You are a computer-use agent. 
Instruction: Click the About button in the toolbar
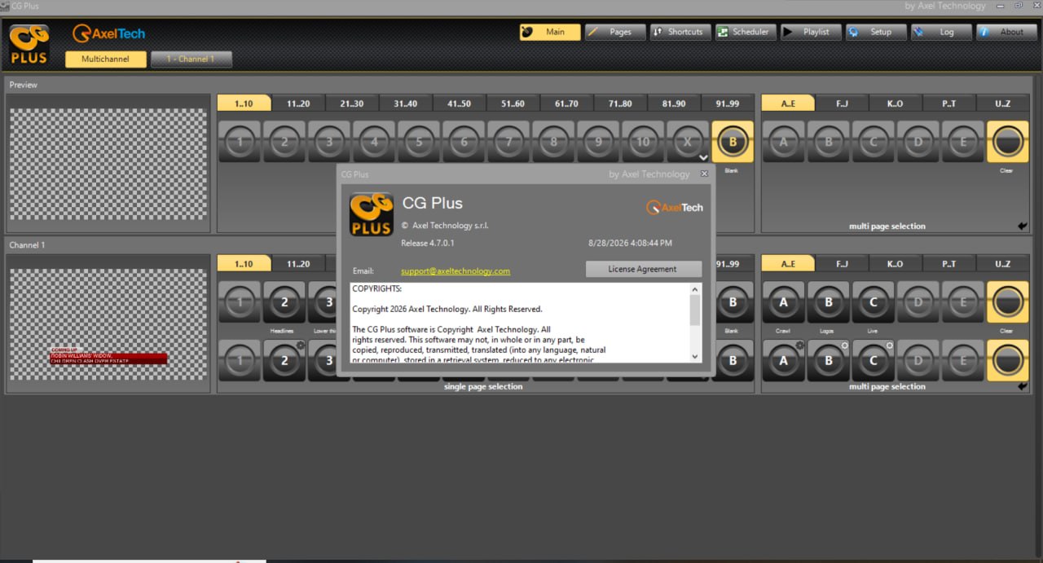[1006, 32]
